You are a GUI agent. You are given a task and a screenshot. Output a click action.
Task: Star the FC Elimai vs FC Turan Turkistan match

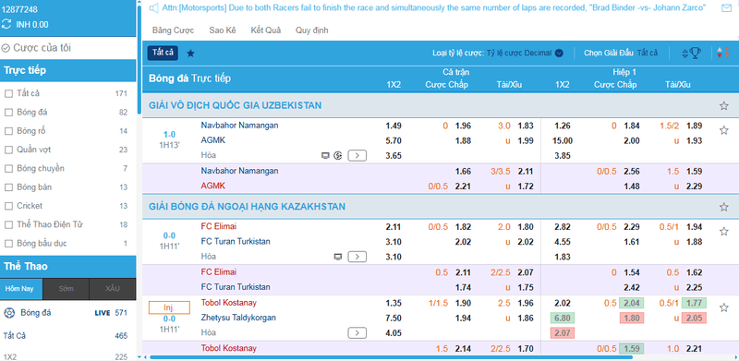724,232
